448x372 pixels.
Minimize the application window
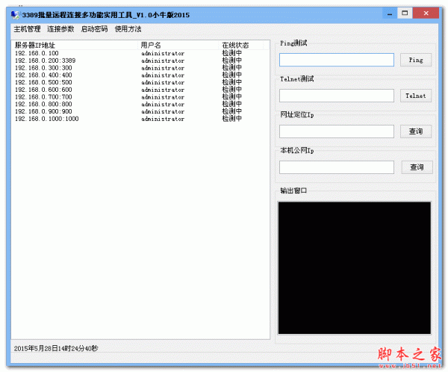(x=390, y=13)
